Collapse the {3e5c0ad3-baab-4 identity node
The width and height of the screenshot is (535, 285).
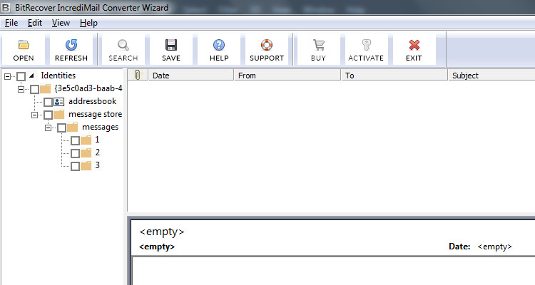tap(21, 89)
